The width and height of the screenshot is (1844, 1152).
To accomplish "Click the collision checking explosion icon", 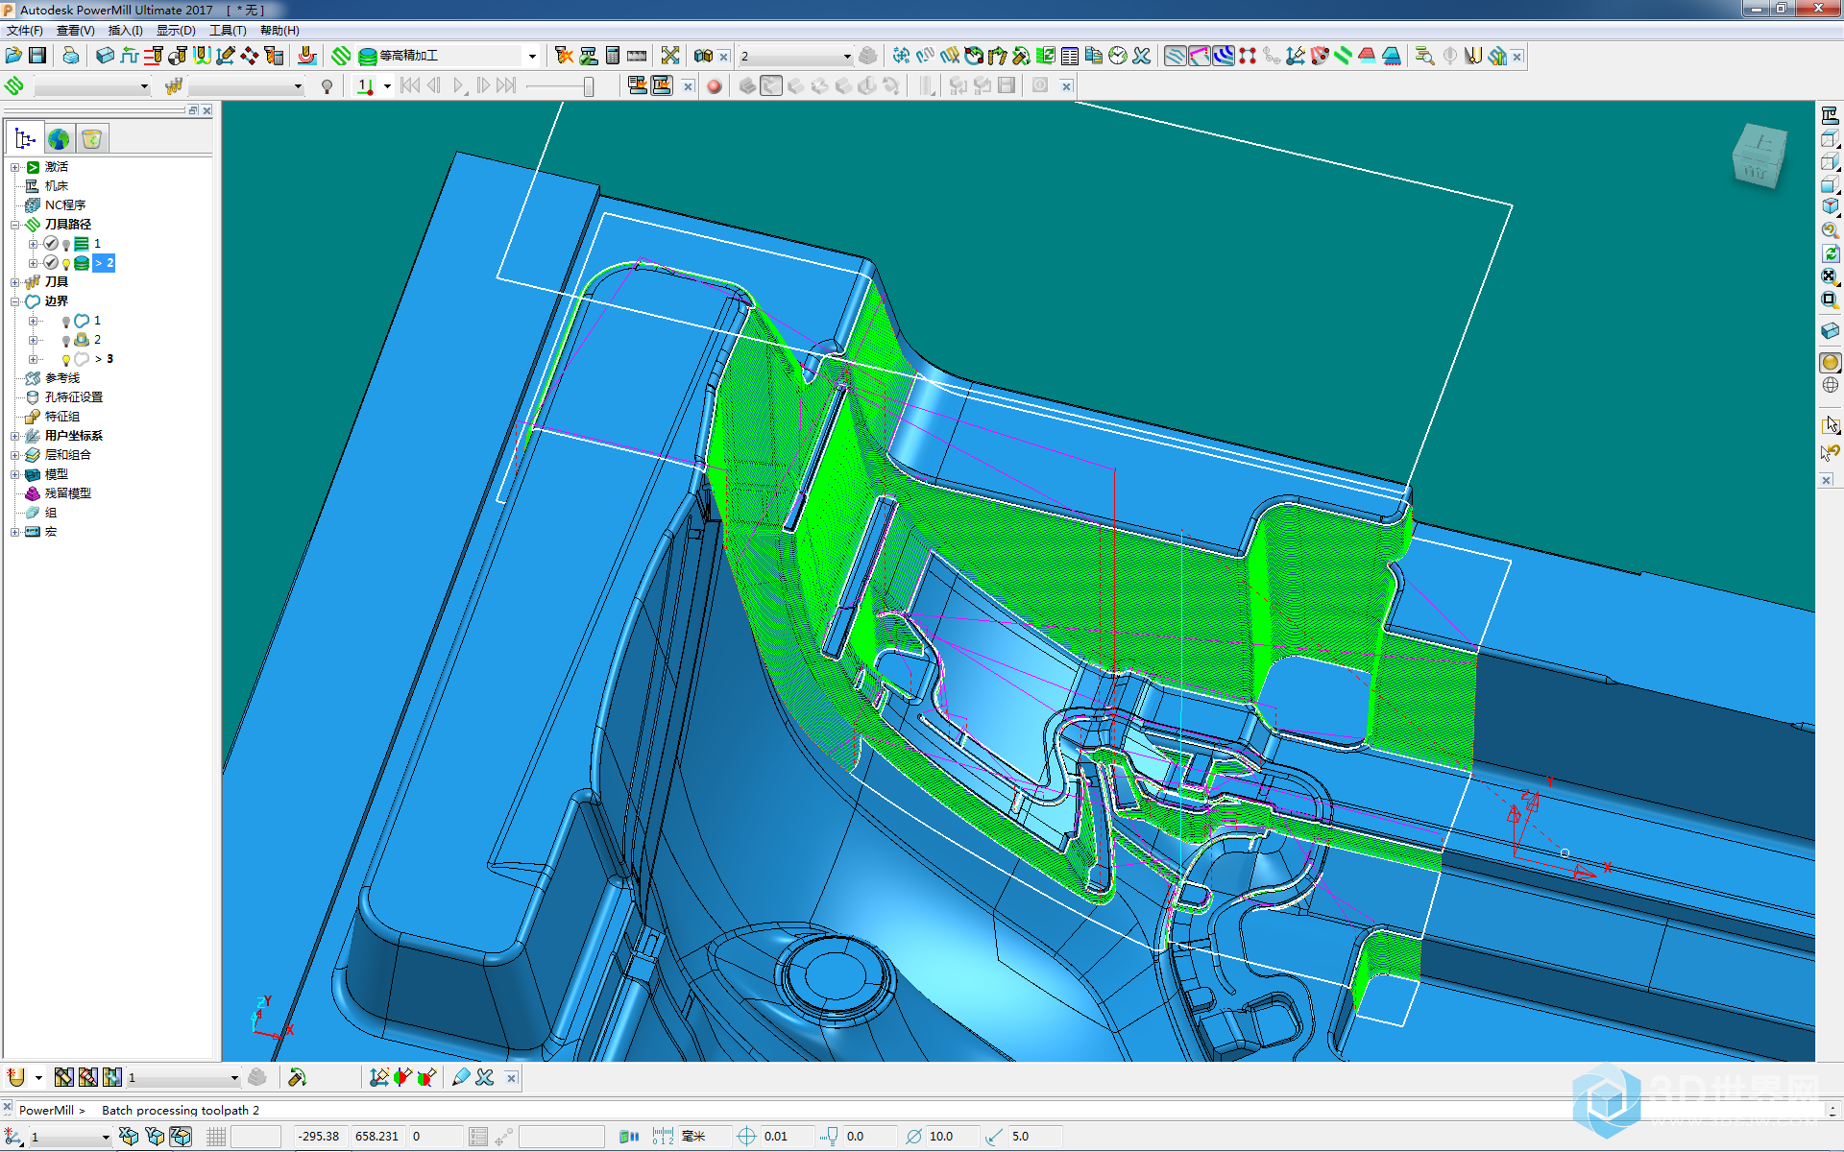I will [x=564, y=56].
